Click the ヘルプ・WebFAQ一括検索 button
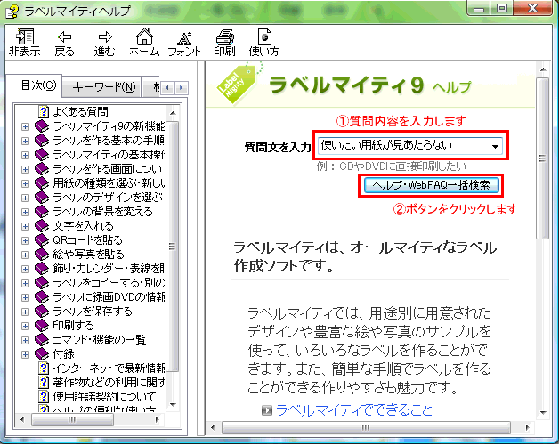 click(x=432, y=185)
